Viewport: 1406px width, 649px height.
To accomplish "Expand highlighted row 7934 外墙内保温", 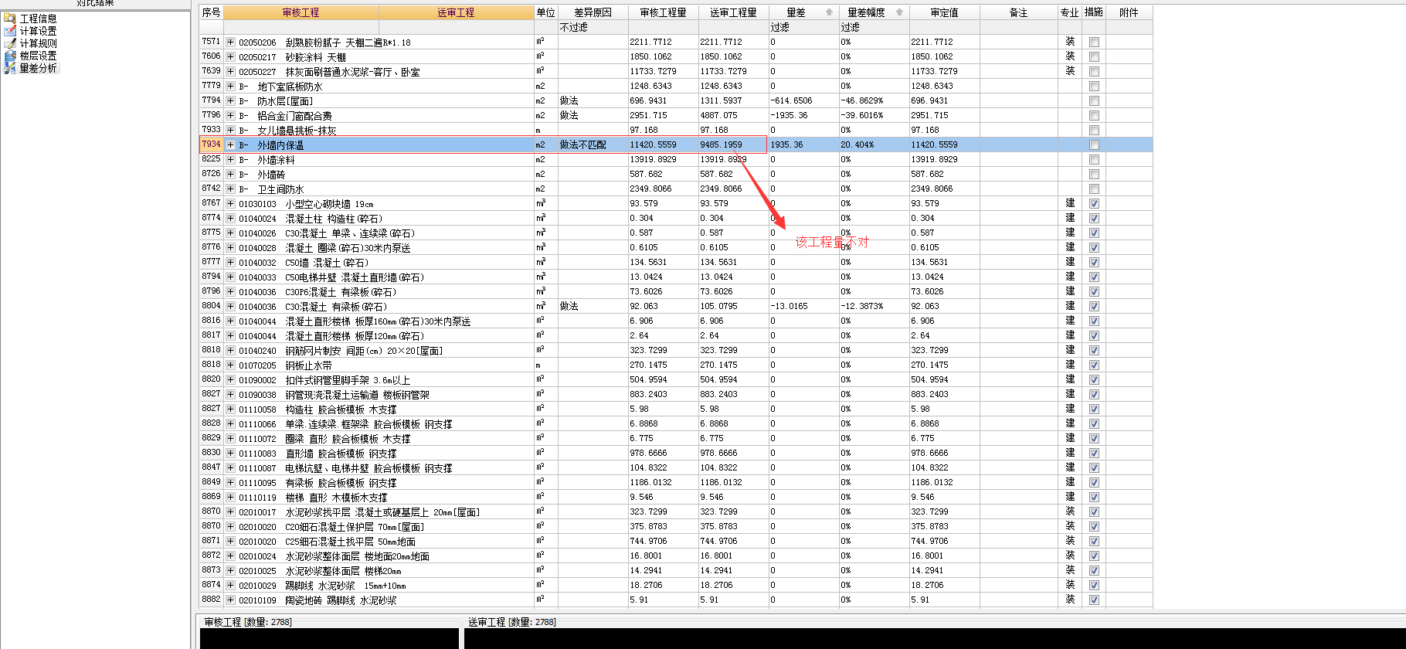I will pyautogui.click(x=230, y=145).
